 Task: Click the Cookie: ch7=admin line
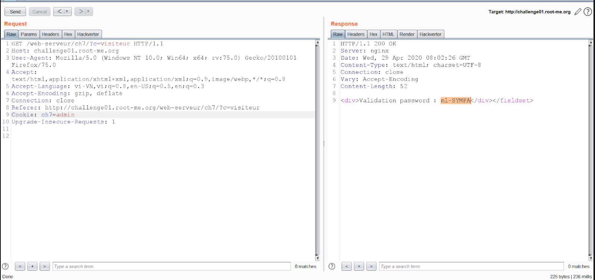(x=43, y=115)
